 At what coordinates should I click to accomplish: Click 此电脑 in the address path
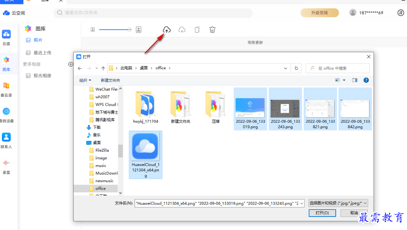pos(126,68)
